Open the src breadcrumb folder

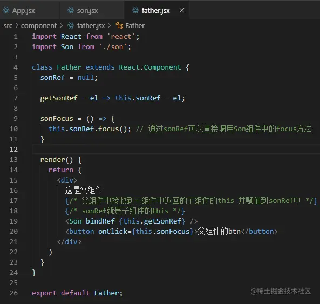pos(8,26)
